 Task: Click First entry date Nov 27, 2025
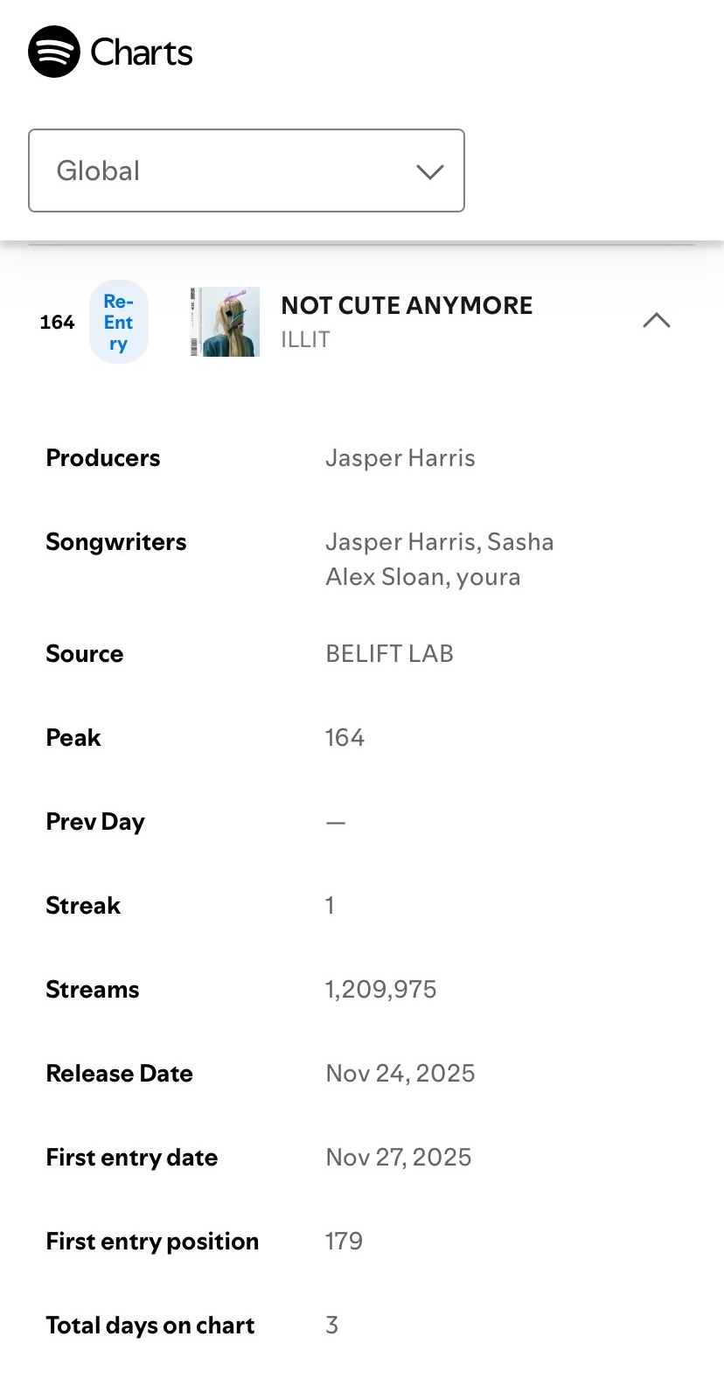pyautogui.click(x=398, y=1158)
